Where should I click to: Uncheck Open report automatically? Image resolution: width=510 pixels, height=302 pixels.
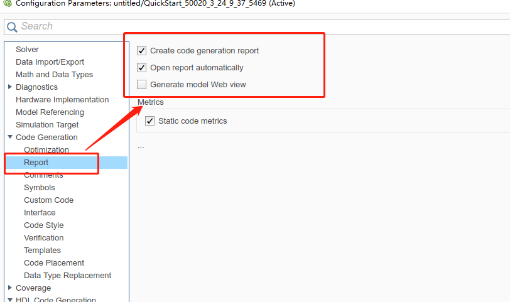(141, 68)
